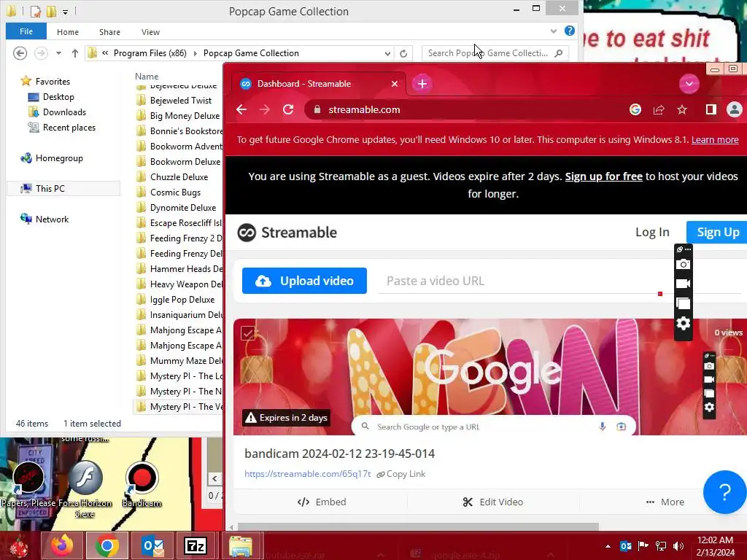Refresh the Popcap Game Collection folder
This screenshot has height=560, width=747.
(403, 53)
